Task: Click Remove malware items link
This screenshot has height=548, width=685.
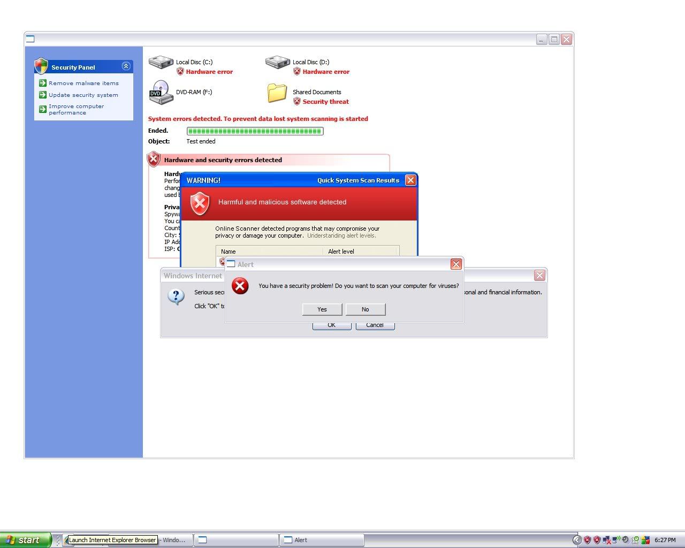Action: 83,83
